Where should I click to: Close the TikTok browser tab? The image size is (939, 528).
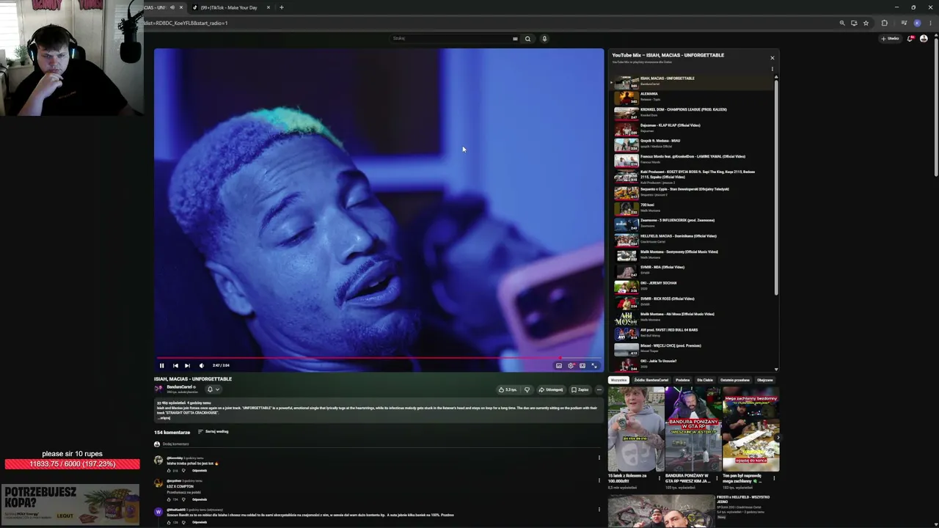268,7
